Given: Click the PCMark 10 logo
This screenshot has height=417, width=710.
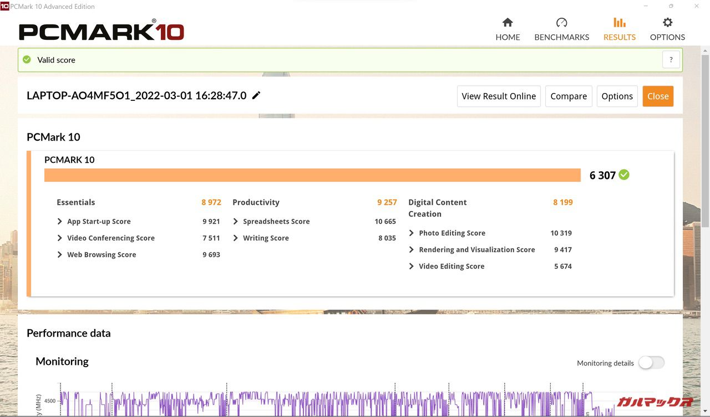Looking at the screenshot, I should pos(102,31).
